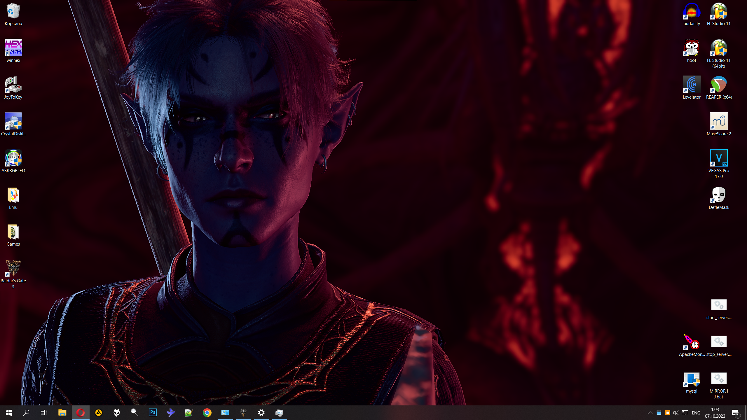Open the volume control in tray

point(676,412)
